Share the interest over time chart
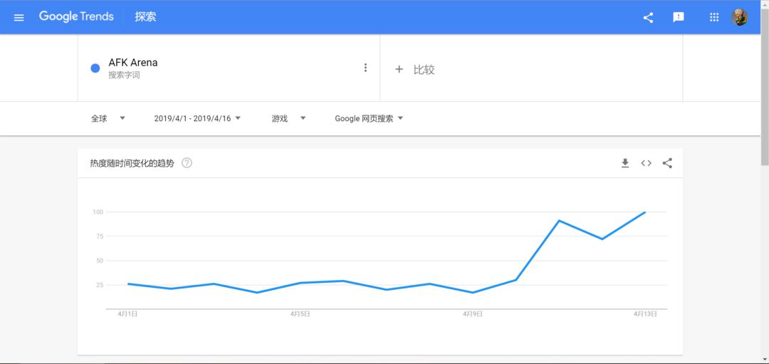 pos(667,163)
